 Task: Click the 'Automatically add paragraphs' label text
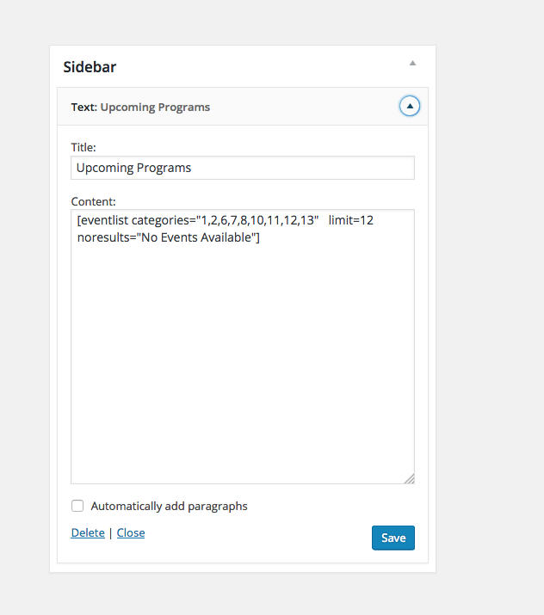169,507
